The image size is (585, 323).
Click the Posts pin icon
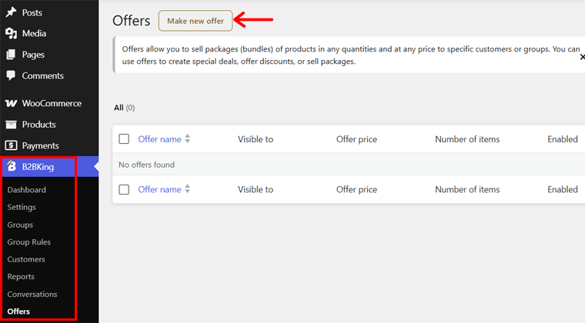[11, 12]
